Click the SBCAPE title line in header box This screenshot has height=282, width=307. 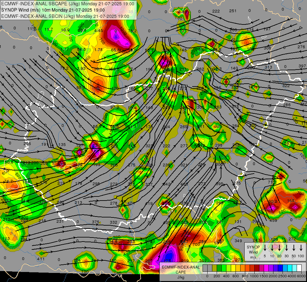68,4
